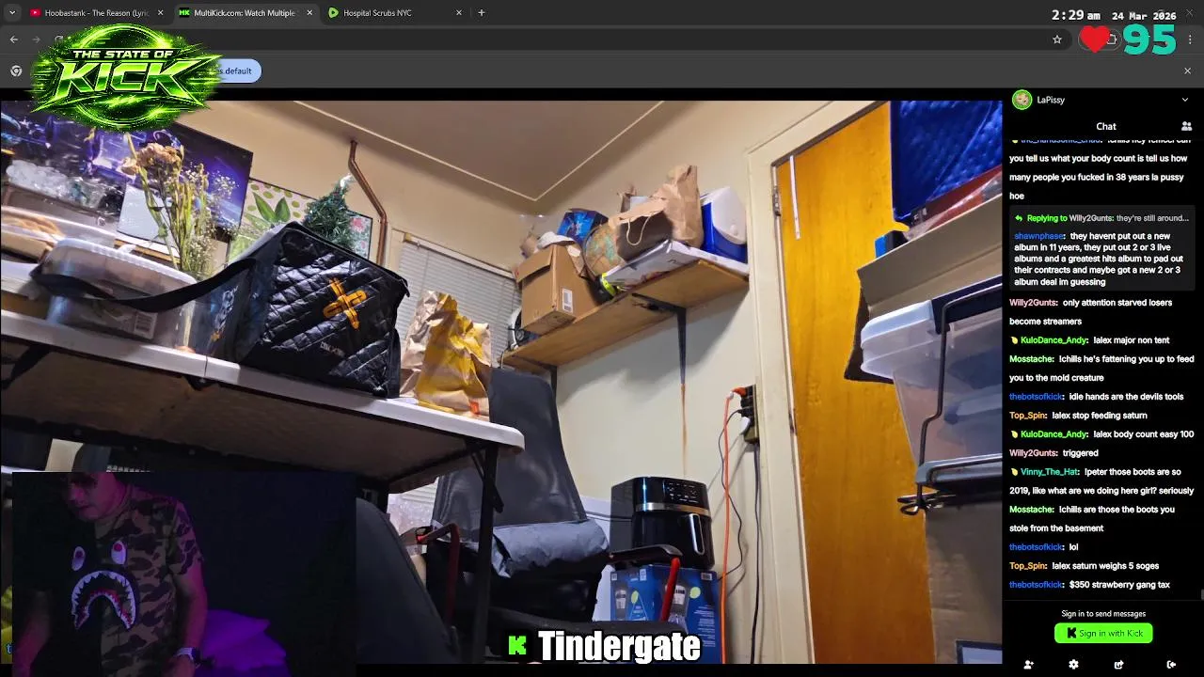Click Sign in to send messages text
Viewport: 1204px width, 677px height.
[x=1103, y=614]
